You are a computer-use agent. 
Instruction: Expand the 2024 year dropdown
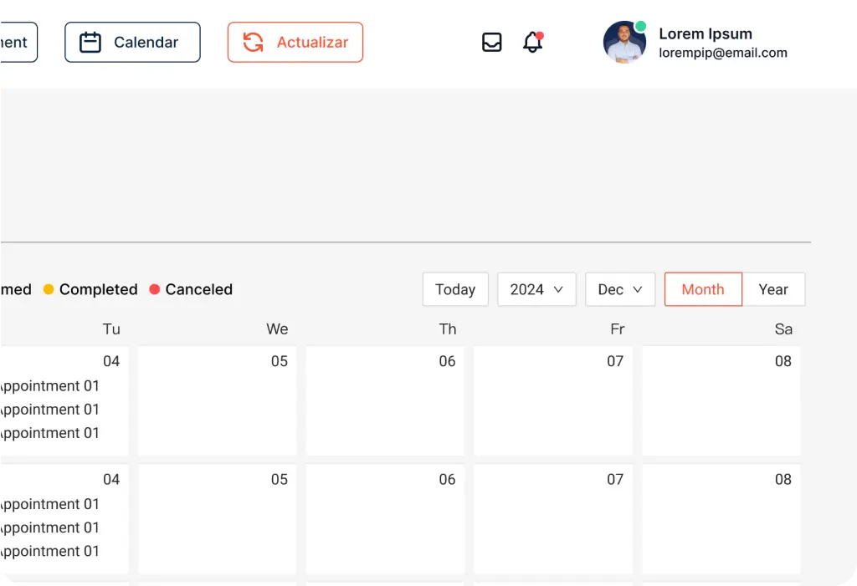pyautogui.click(x=536, y=289)
